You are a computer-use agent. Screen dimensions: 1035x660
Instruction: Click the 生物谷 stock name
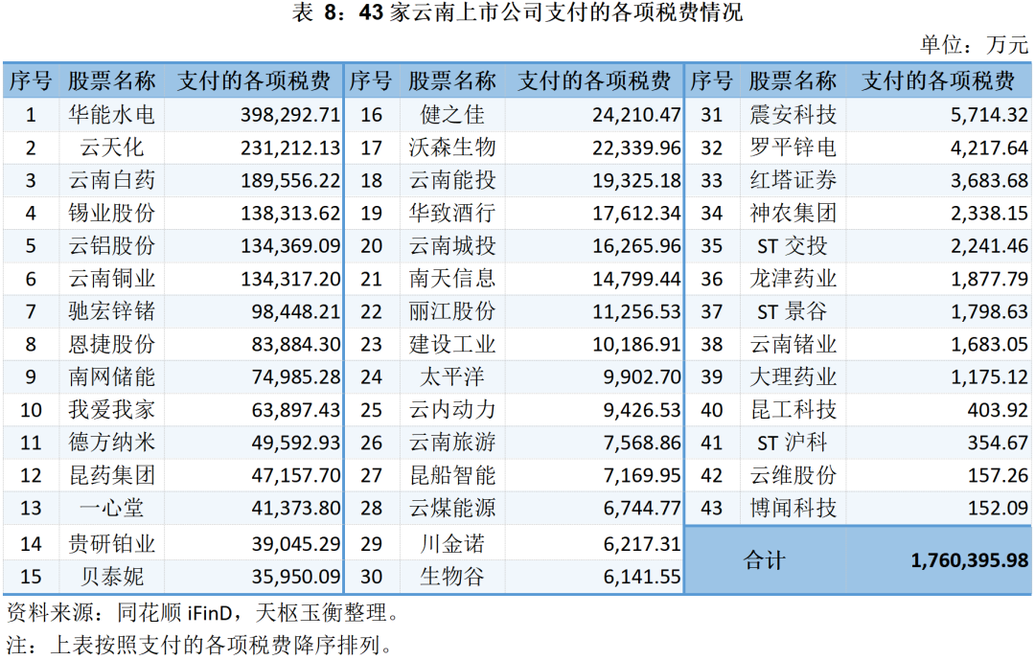[452, 577]
